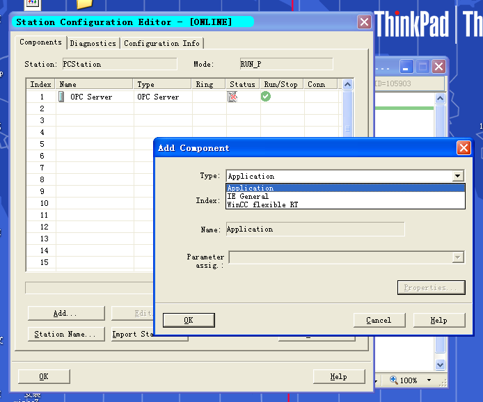Click the OPC Server status icon in row 1

click(232, 97)
